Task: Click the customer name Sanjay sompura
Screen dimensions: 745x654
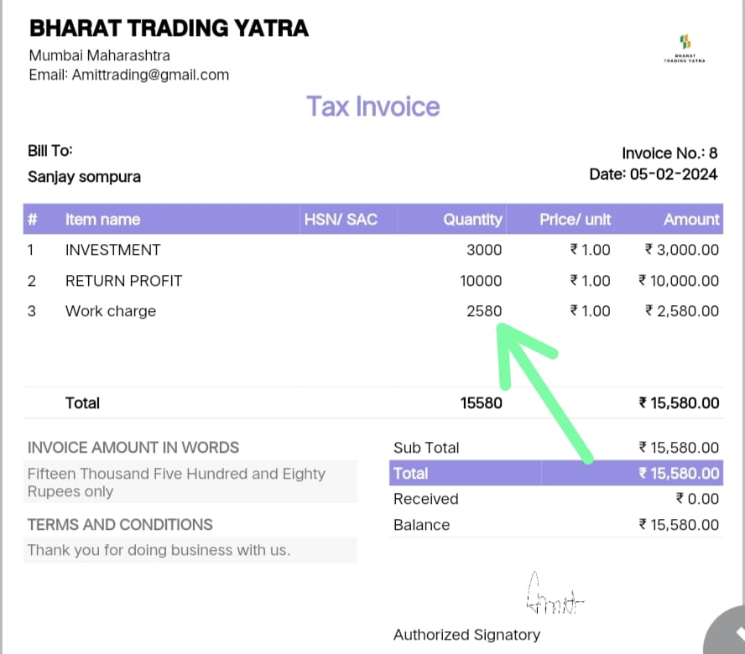Action: (84, 177)
